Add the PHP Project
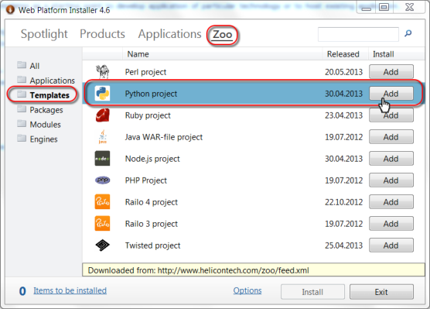The height and width of the screenshot is (309, 430). pyautogui.click(x=391, y=180)
